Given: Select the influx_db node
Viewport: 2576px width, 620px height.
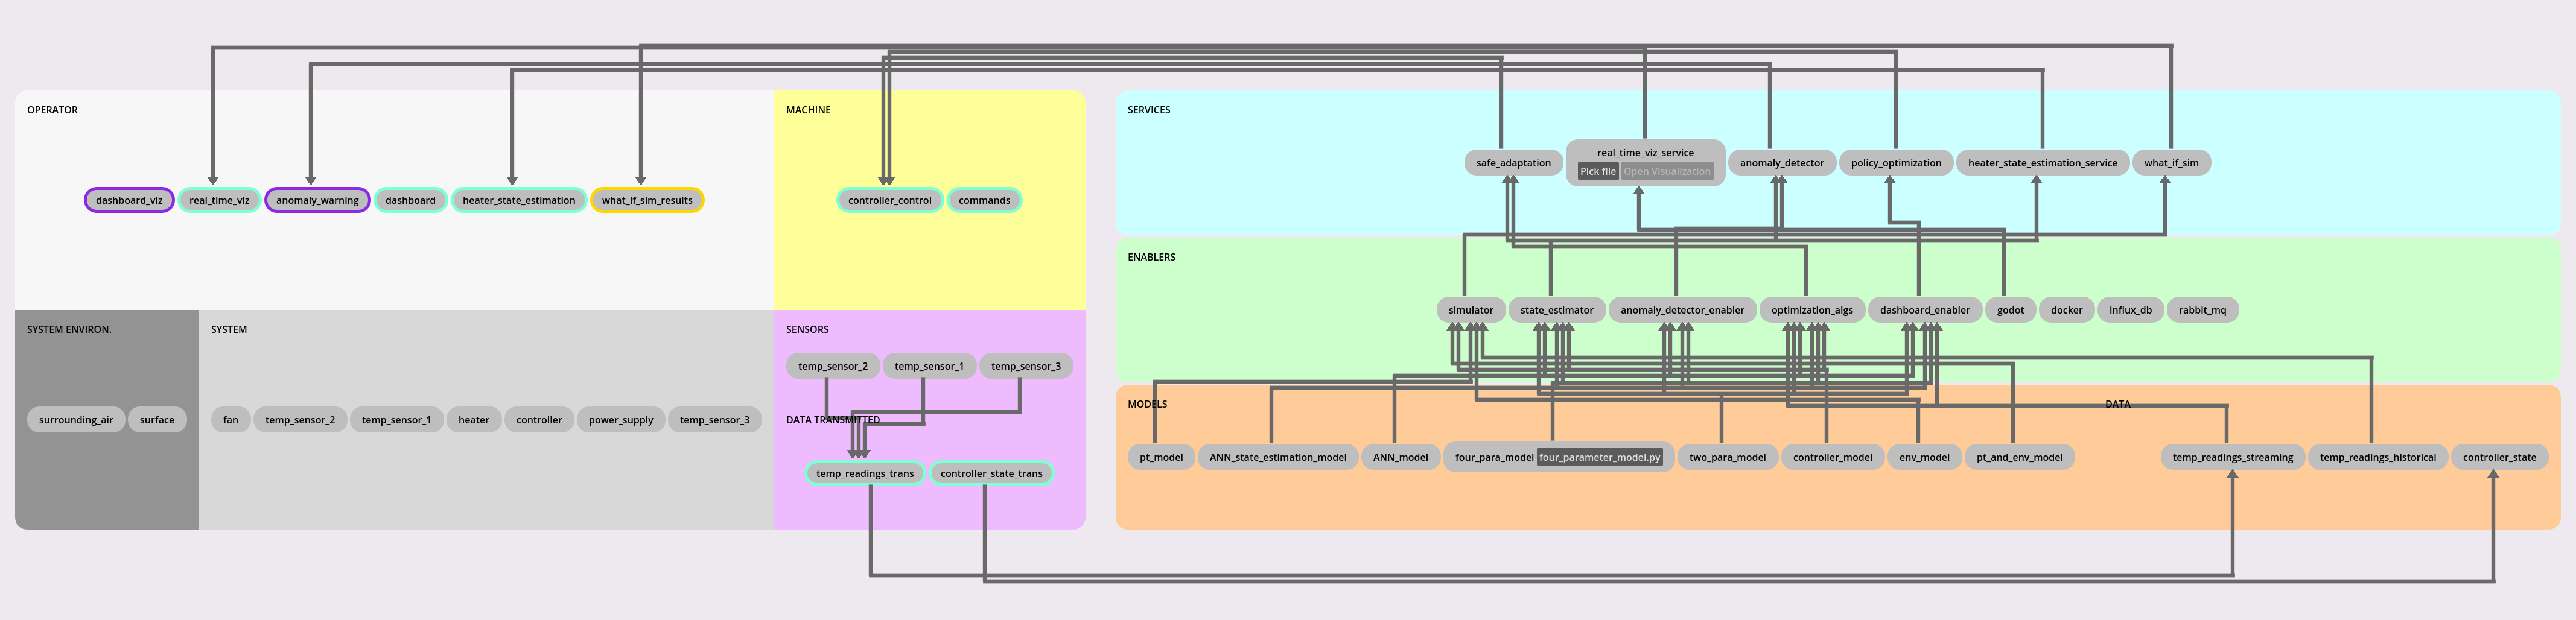Looking at the screenshot, I should [2130, 310].
